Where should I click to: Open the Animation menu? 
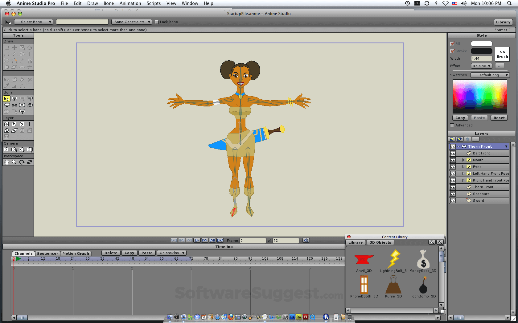[130, 3]
